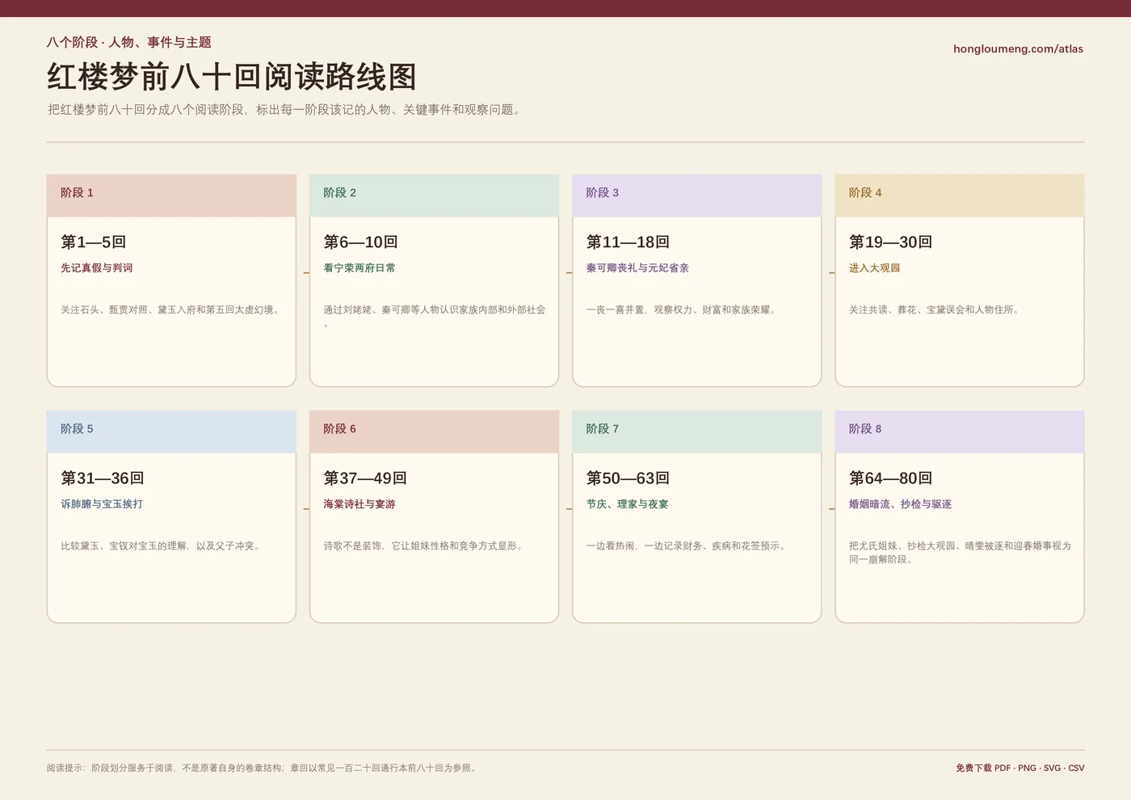
Task: Click the heading 第19—30回
Action: point(890,242)
